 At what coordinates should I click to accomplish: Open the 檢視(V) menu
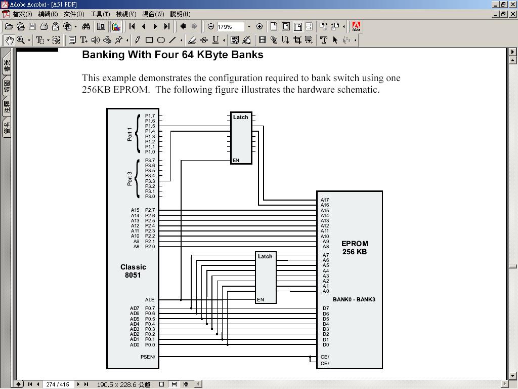pos(126,14)
